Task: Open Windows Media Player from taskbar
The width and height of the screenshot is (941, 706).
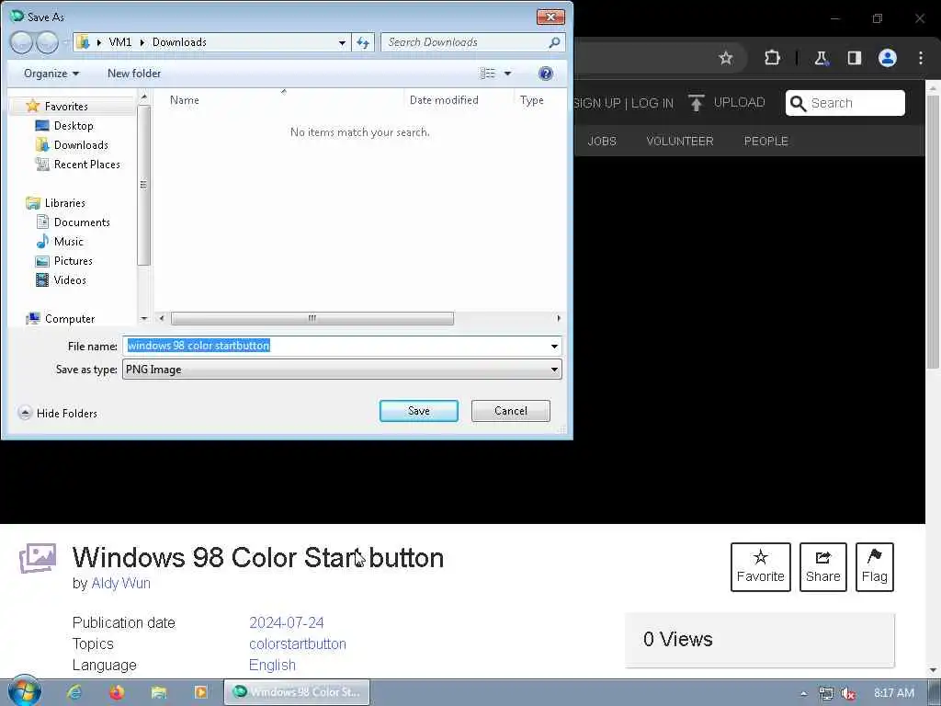Action: (201, 693)
